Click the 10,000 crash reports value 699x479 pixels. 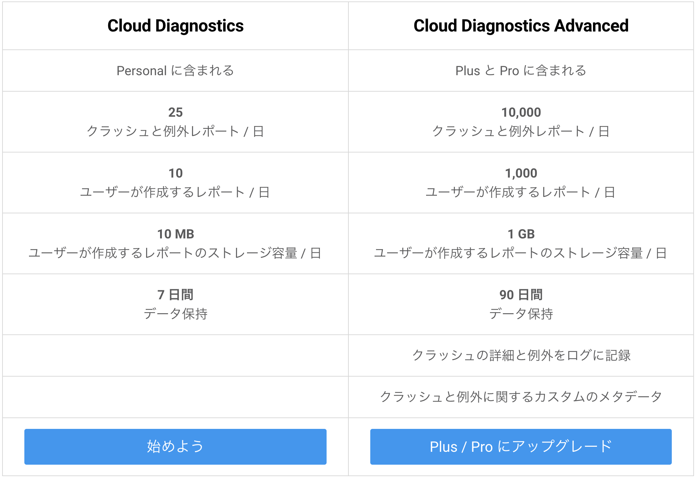521,112
